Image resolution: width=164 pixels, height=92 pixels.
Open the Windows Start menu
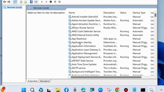click(24, 90)
